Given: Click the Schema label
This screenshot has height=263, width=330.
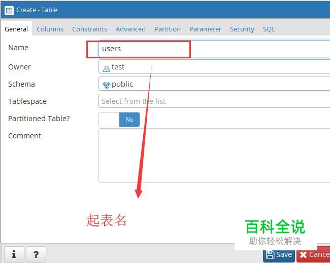Looking at the screenshot, I should coord(21,84).
